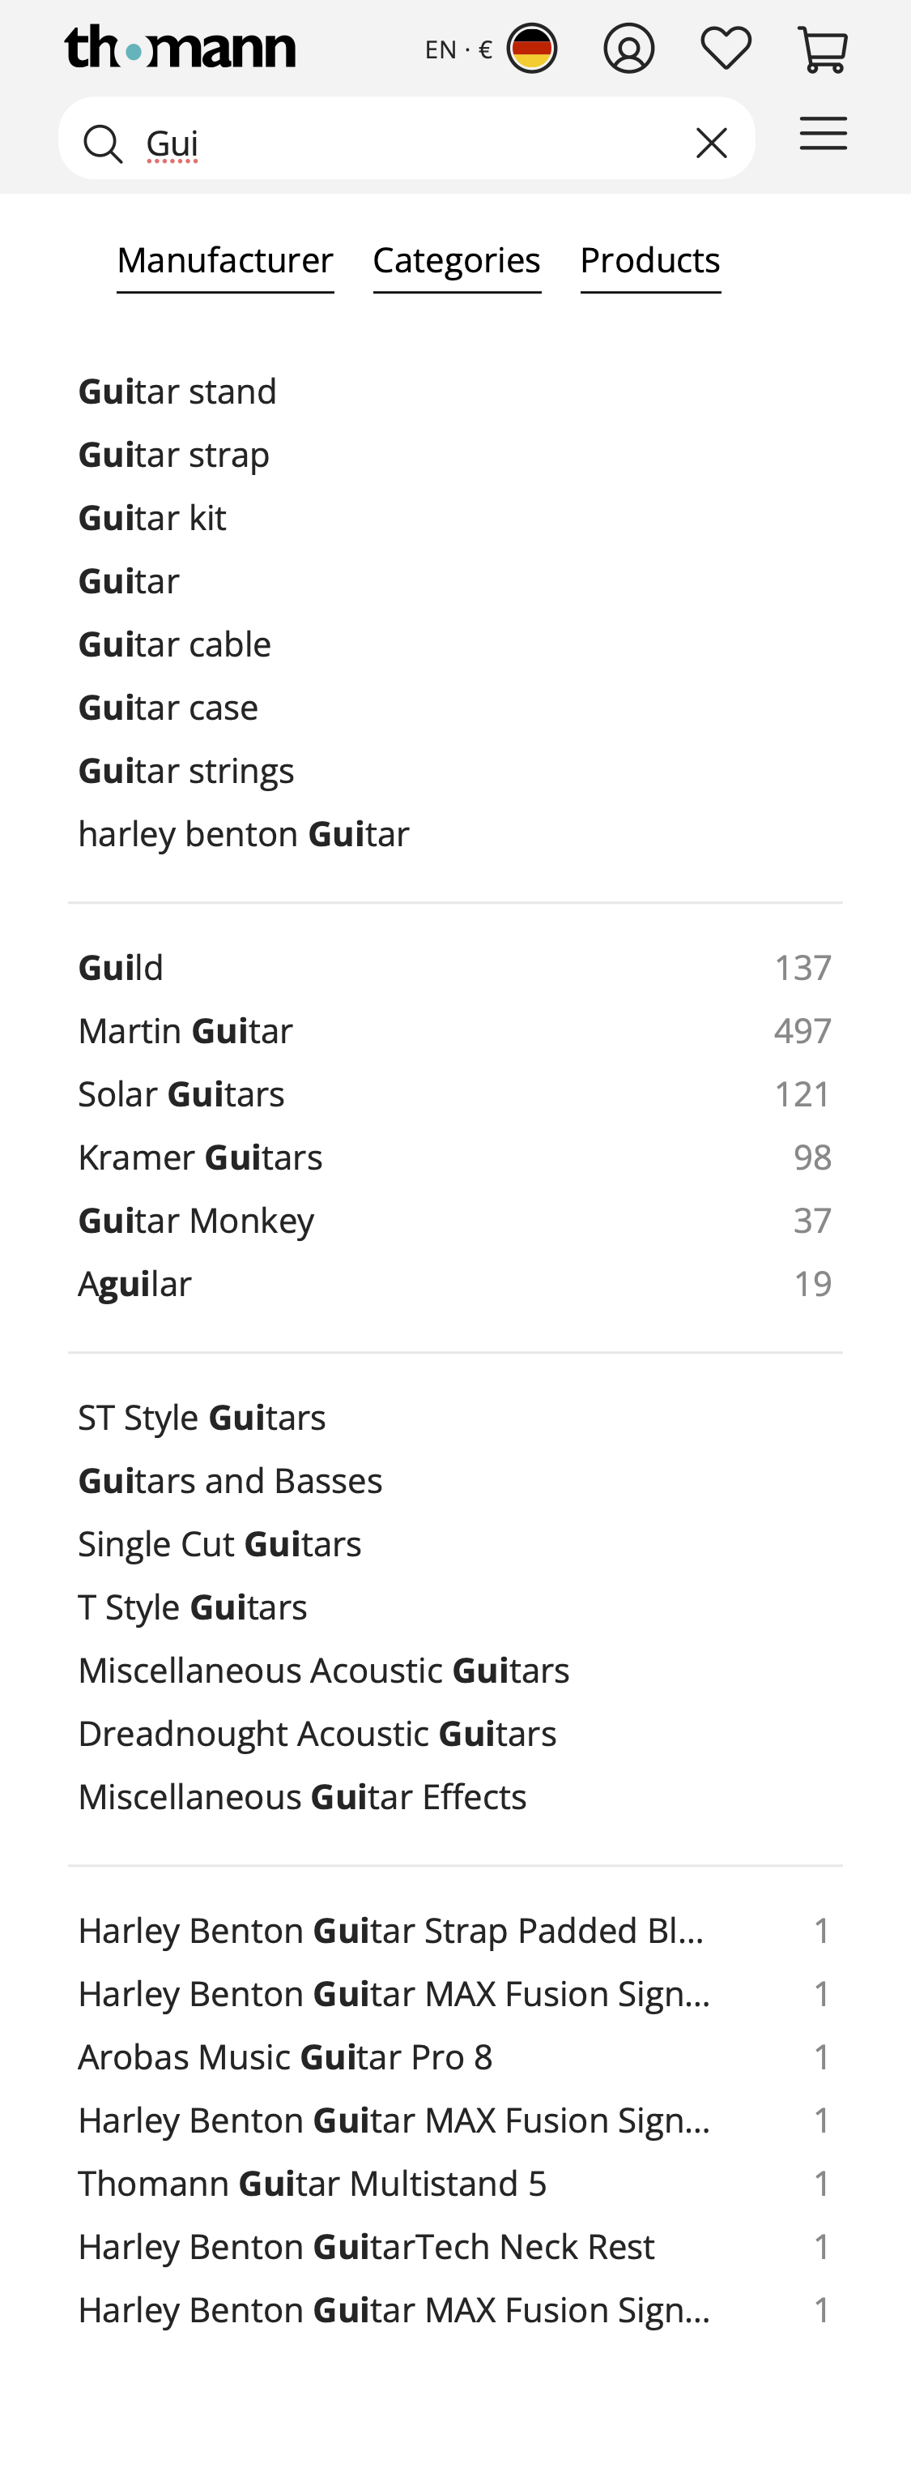Switch to the Categories tab
The width and height of the screenshot is (911, 2469).
(x=457, y=261)
